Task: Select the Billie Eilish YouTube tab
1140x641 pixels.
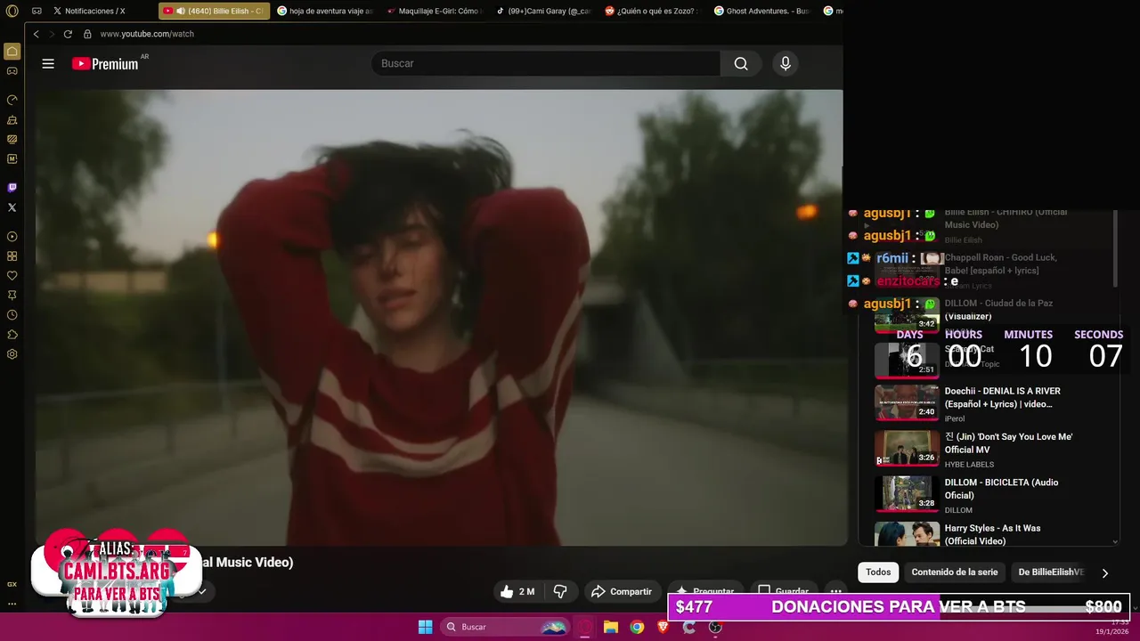Action: pos(214,11)
